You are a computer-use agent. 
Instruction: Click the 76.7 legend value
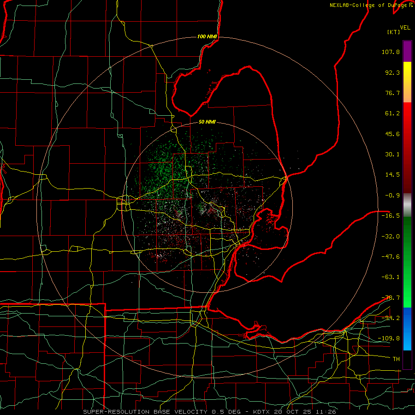pos(392,93)
